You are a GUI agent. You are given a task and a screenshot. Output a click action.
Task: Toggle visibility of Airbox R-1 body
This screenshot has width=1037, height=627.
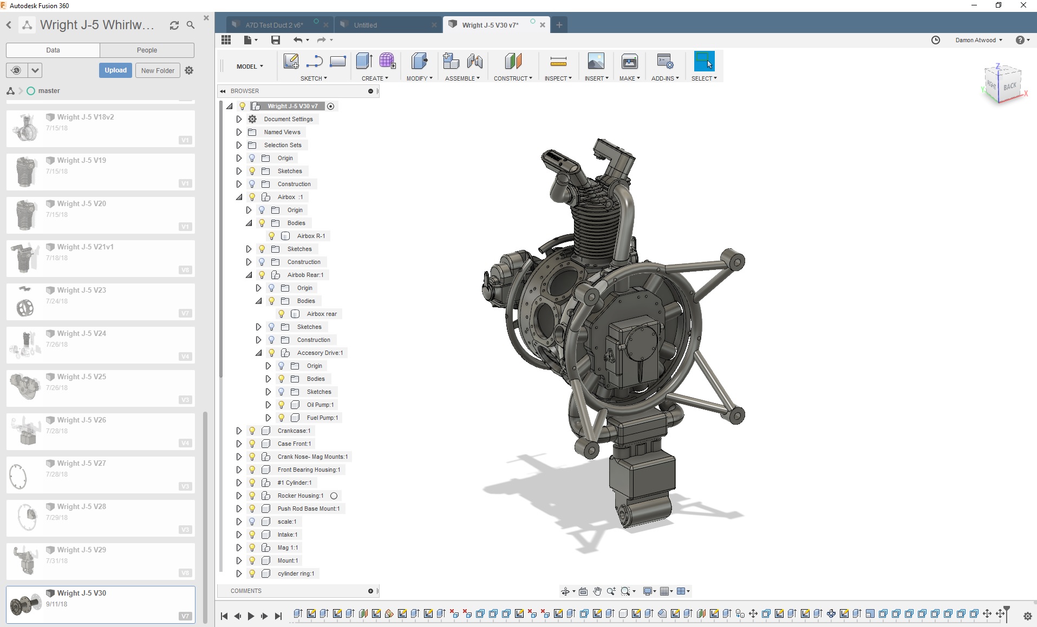(272, 236)
